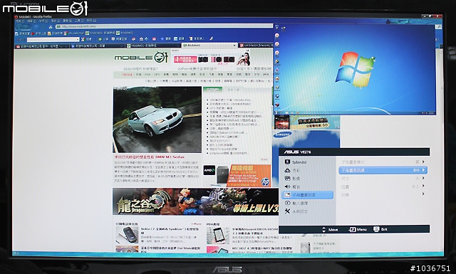Click the Windows 7 logo in the PIP window
456x274 pixels.
355,70
